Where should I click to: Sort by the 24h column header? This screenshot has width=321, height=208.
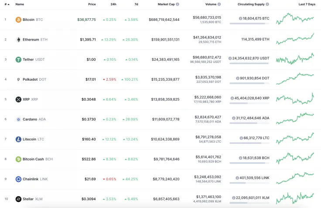click(x=113, y=4)
